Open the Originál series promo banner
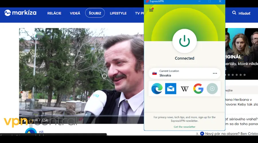Viewport: 258px width, 143px height. [x=242, y=54]
